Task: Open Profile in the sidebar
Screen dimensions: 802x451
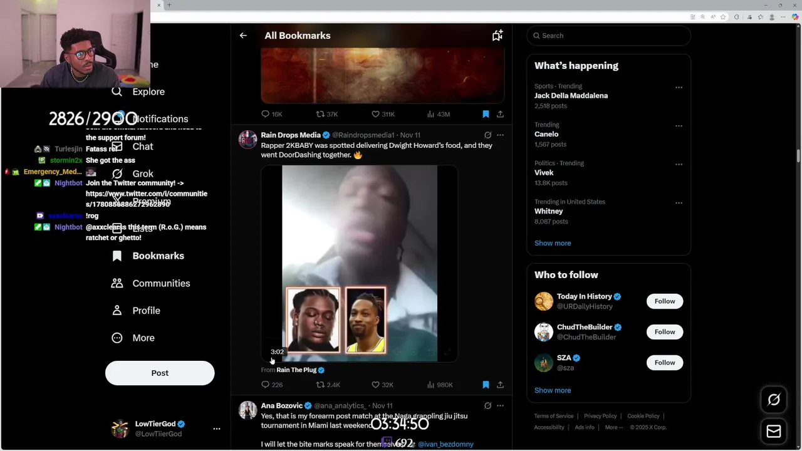Action: click(135, 311)
